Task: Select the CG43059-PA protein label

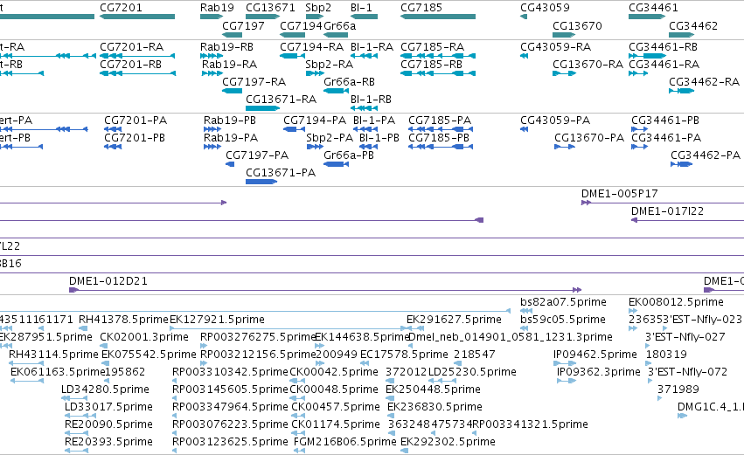Action: [555, 121]
